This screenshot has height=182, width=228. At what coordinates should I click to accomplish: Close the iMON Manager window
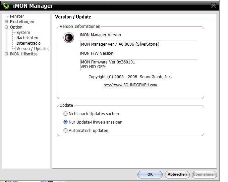click(x=213, y=6)
